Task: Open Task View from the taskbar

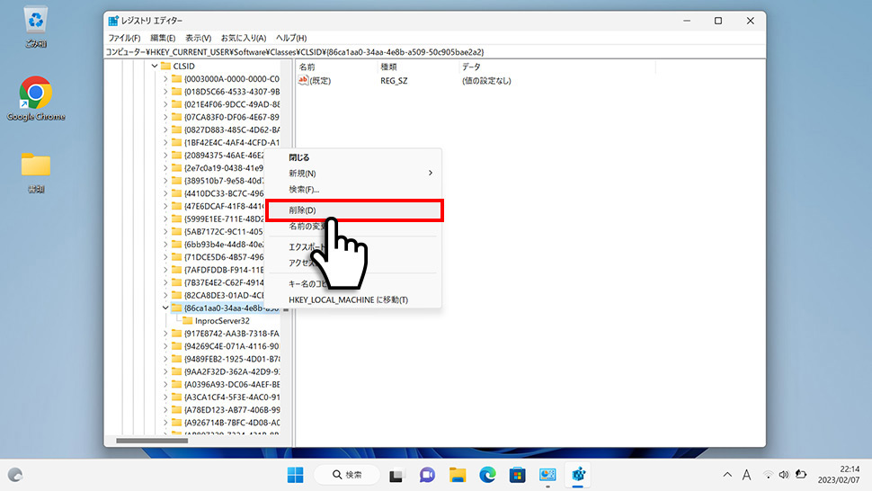Action: point(396,476)
